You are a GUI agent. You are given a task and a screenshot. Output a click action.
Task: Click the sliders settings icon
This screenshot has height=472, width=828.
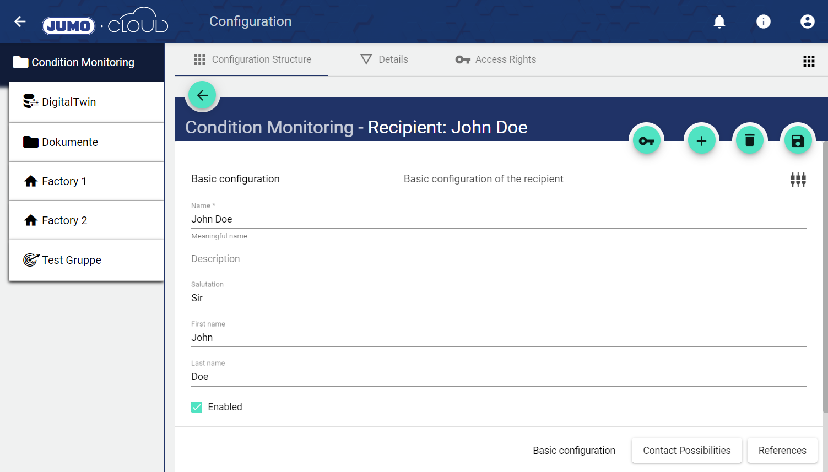[x=798, y=179]
